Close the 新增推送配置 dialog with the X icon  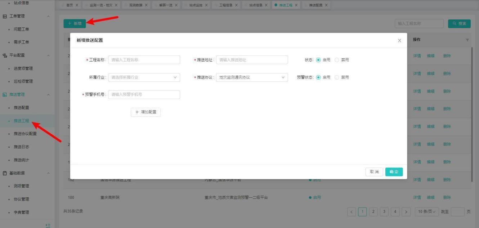click(399, 41)
